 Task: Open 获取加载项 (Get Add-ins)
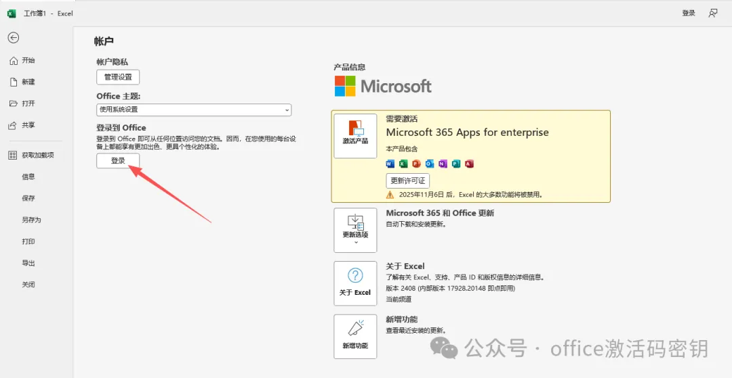point(38,155)
